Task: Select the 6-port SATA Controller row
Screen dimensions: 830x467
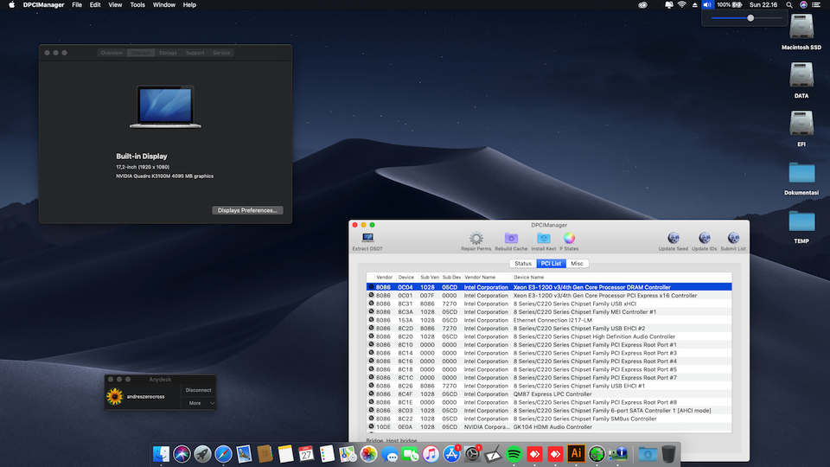Action: pos(549,410)
